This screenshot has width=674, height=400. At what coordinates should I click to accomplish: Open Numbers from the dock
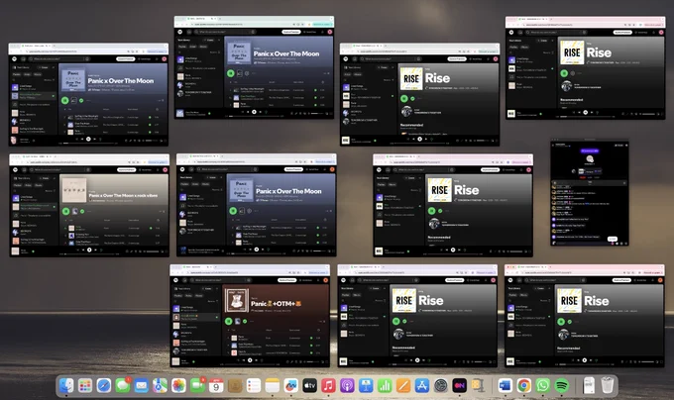click(x=385, y=385)
